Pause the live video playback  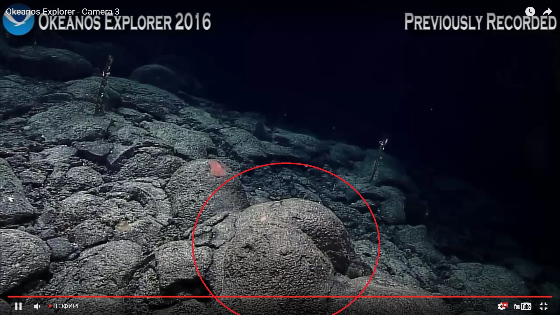point(18,306)
